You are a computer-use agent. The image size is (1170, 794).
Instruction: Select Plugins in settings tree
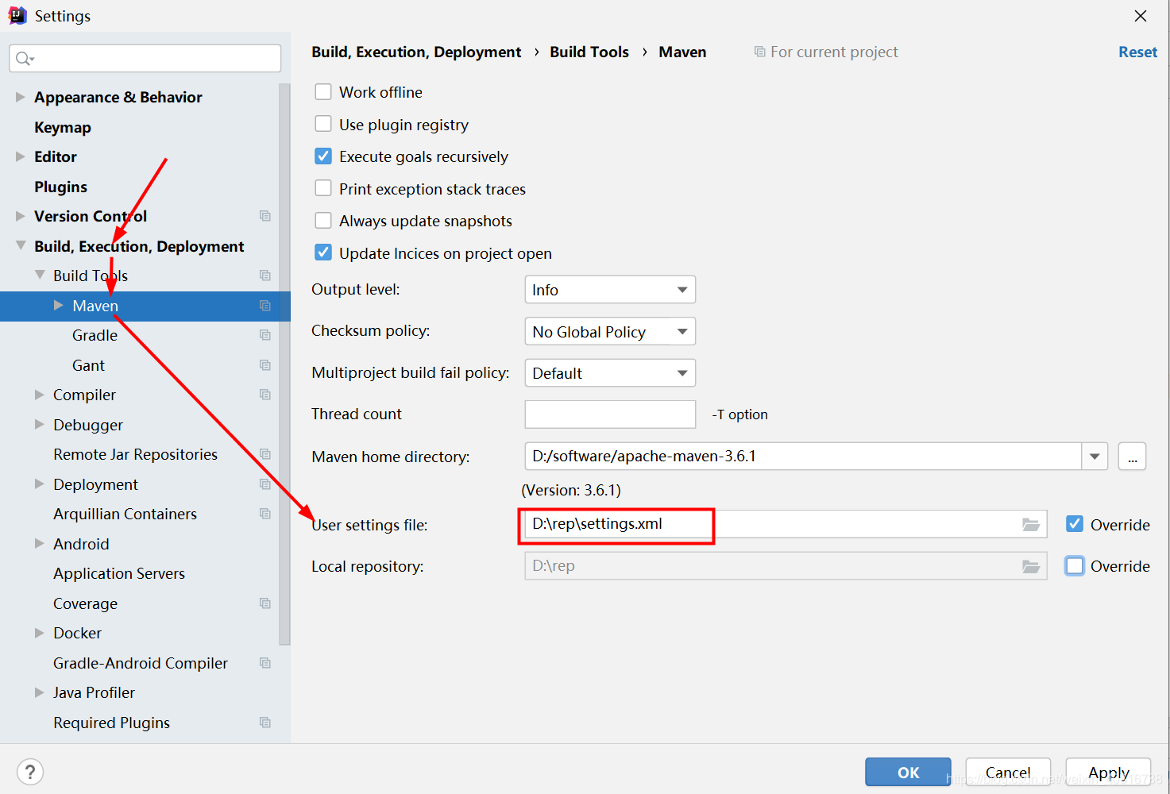pos(60,187)
